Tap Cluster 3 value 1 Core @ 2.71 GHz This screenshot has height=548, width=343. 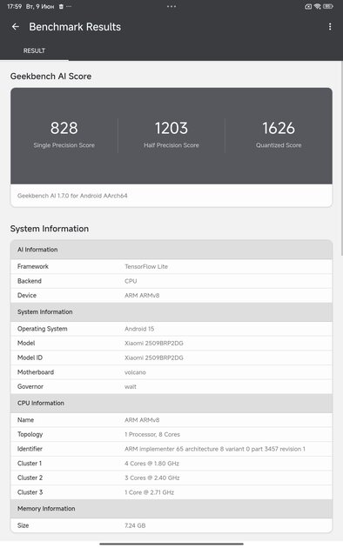coord(149,492)
